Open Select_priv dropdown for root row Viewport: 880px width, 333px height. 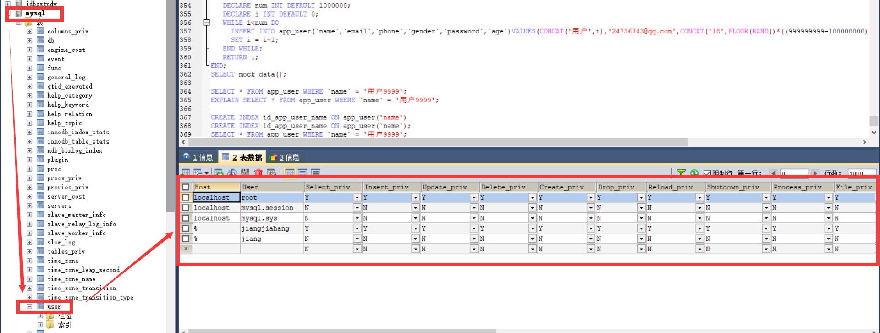tap(357, 197)
